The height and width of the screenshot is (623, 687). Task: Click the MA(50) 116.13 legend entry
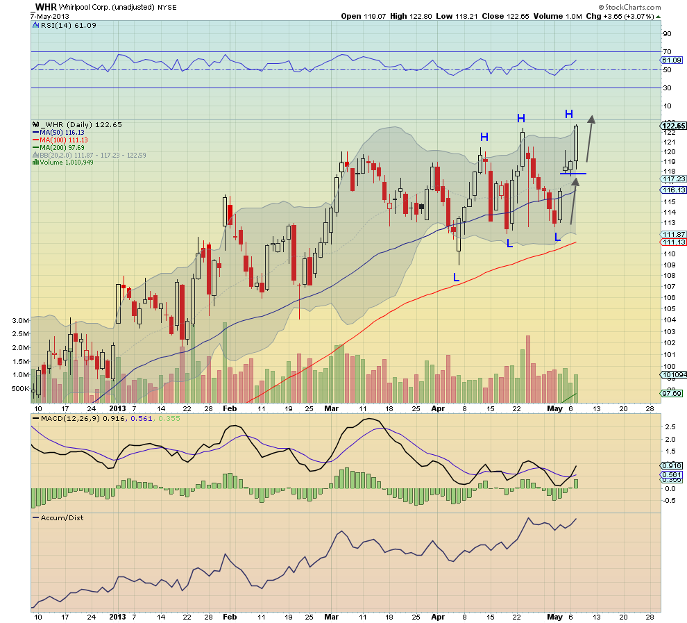point(62,133)
